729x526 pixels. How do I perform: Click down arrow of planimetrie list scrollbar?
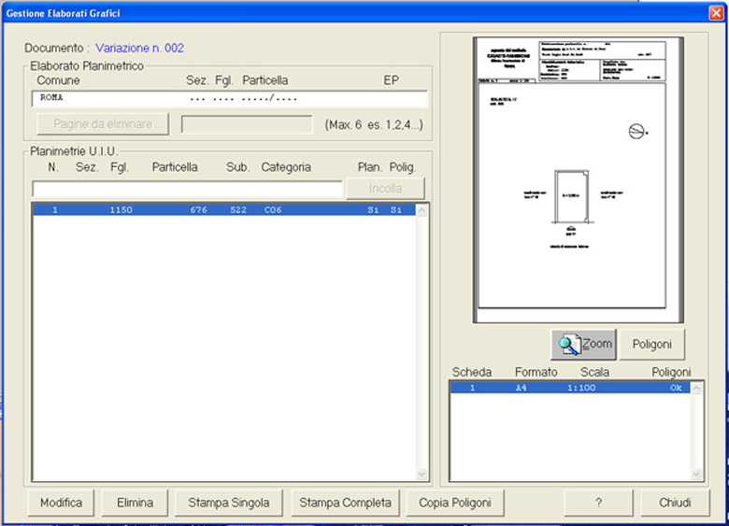(422, 474)
